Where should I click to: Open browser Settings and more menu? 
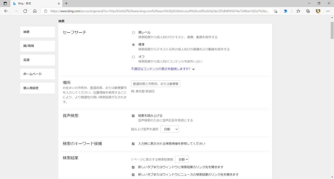328,11
